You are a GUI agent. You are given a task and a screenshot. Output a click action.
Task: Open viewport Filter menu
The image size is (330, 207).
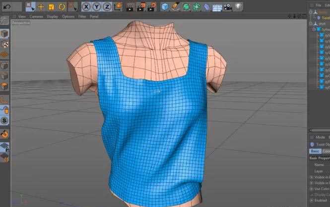pyautogui.click(x=82, y=16)
